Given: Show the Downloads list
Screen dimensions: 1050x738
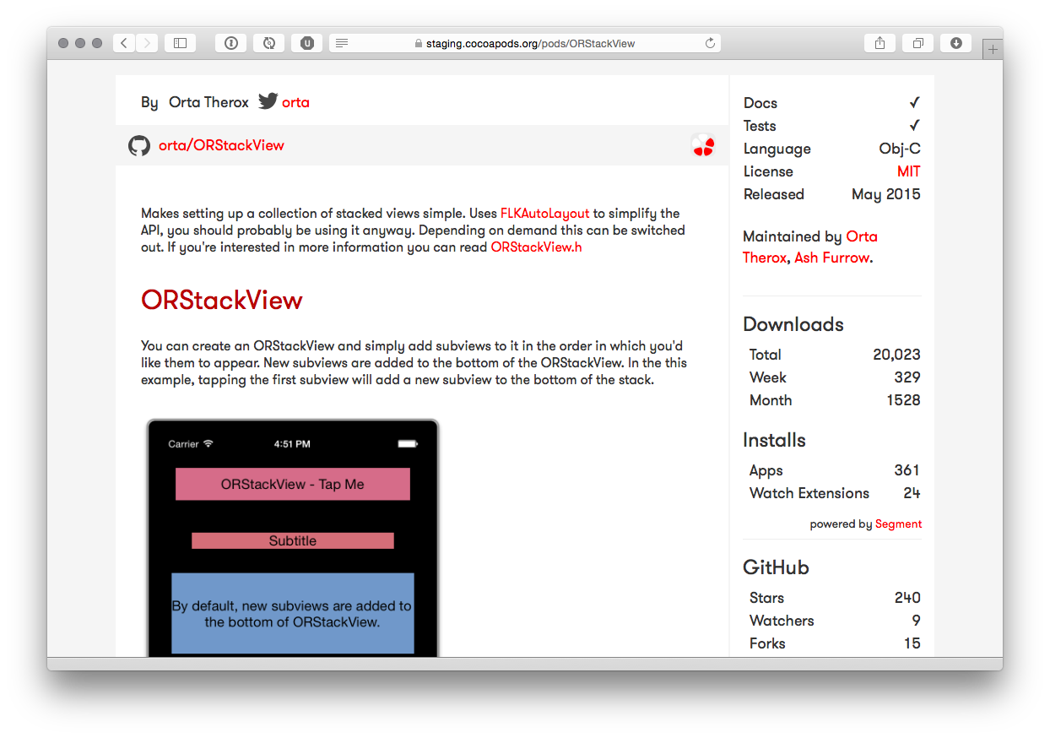Looking at the screenshot, I should (x=955, y=43).
